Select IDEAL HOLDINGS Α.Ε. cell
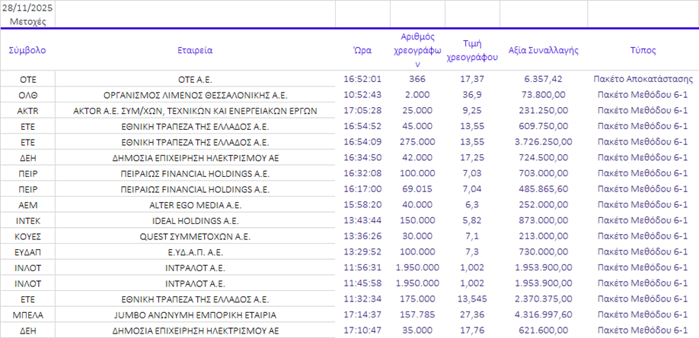 (195, 221)
